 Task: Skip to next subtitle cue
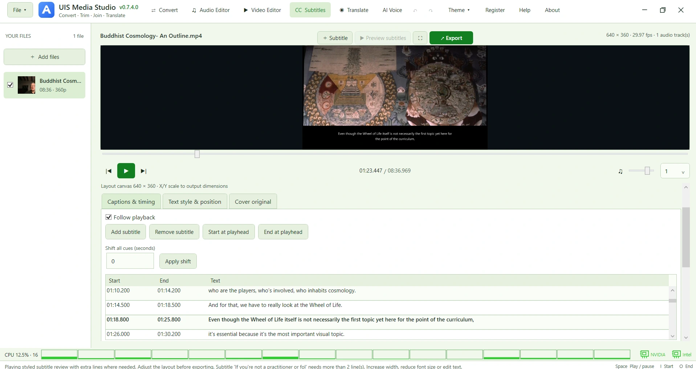pyautogui.click(x=144, y=171)
